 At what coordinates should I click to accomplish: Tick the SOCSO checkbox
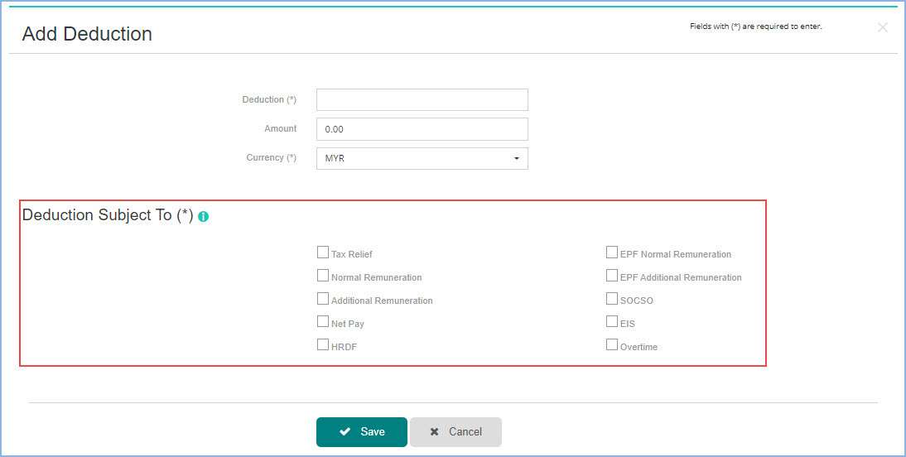coord(612,299)
